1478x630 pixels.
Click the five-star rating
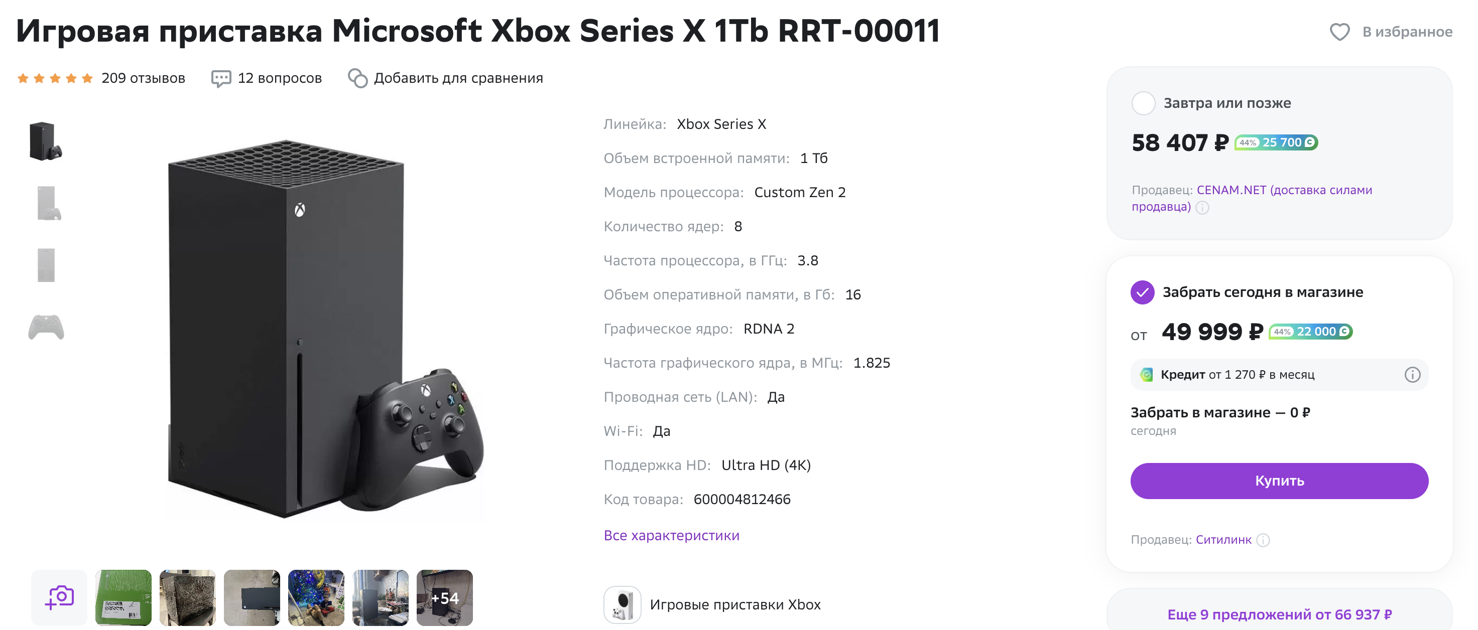pyautogui.click(x=55, y=78)
